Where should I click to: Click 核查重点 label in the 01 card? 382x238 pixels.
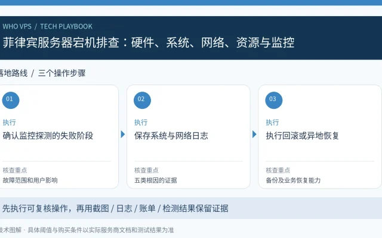pyautogui.click(x=15, y=170)
